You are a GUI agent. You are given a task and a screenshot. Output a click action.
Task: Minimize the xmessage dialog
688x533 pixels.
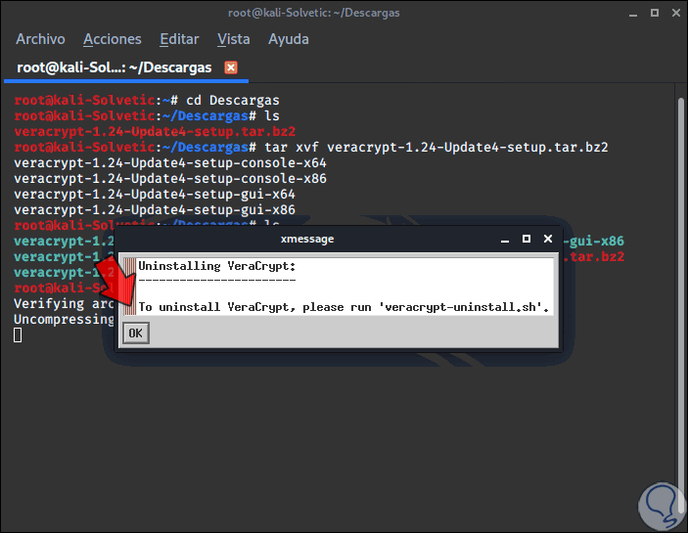pyautogui.click(x=505, y=240)
